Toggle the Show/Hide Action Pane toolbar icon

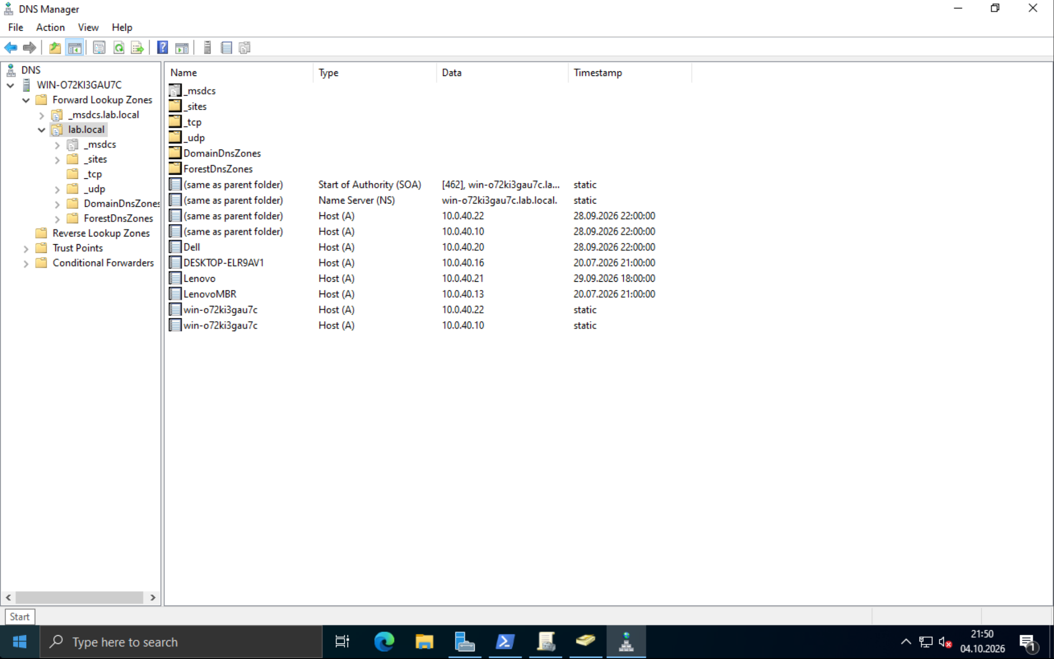point(182,48)
